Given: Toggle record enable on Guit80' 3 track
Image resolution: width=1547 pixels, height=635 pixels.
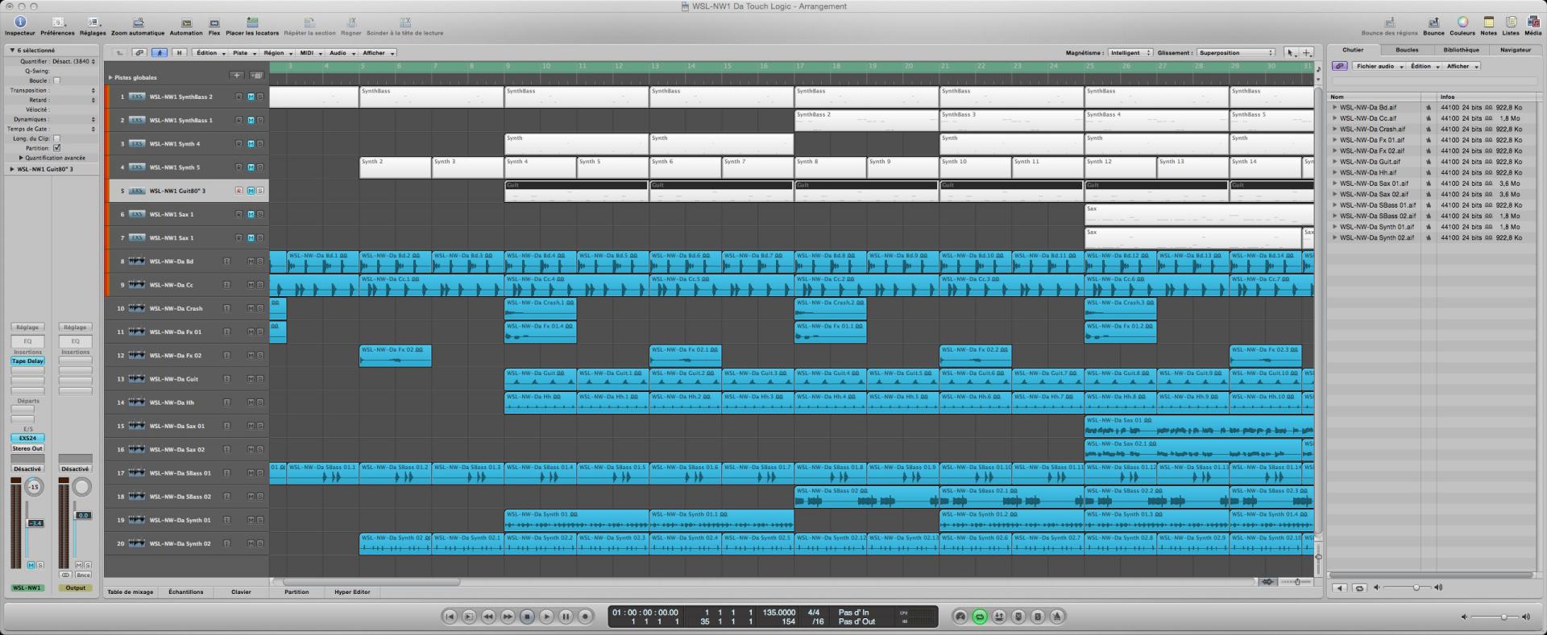Looking at the screenshot, I should (x=238, y=191).
